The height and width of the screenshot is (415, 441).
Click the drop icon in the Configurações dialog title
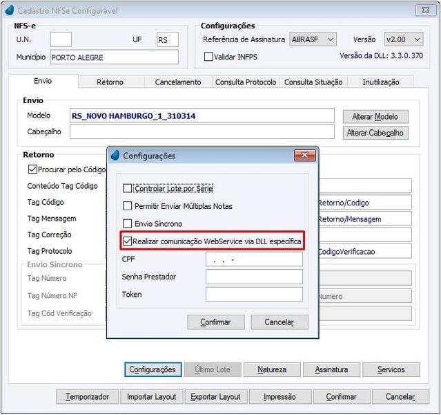(x=115, y=156)
